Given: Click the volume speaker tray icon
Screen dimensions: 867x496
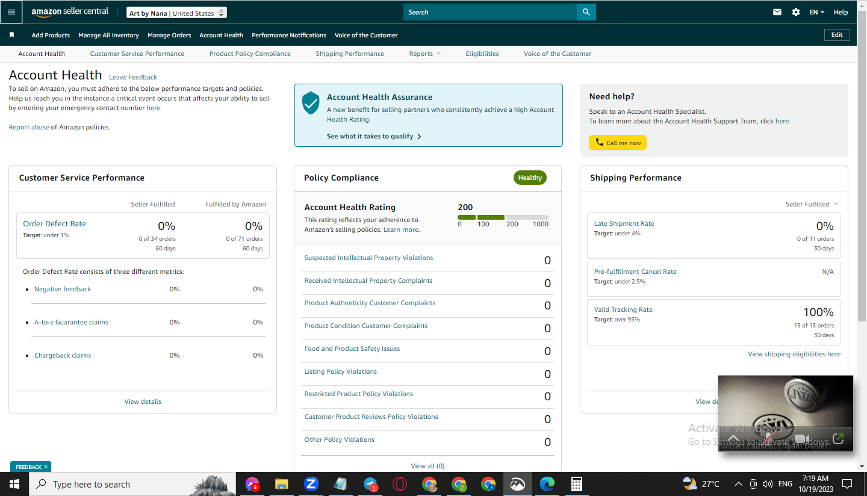Looking at the screenshot, I should click(767, 484).
